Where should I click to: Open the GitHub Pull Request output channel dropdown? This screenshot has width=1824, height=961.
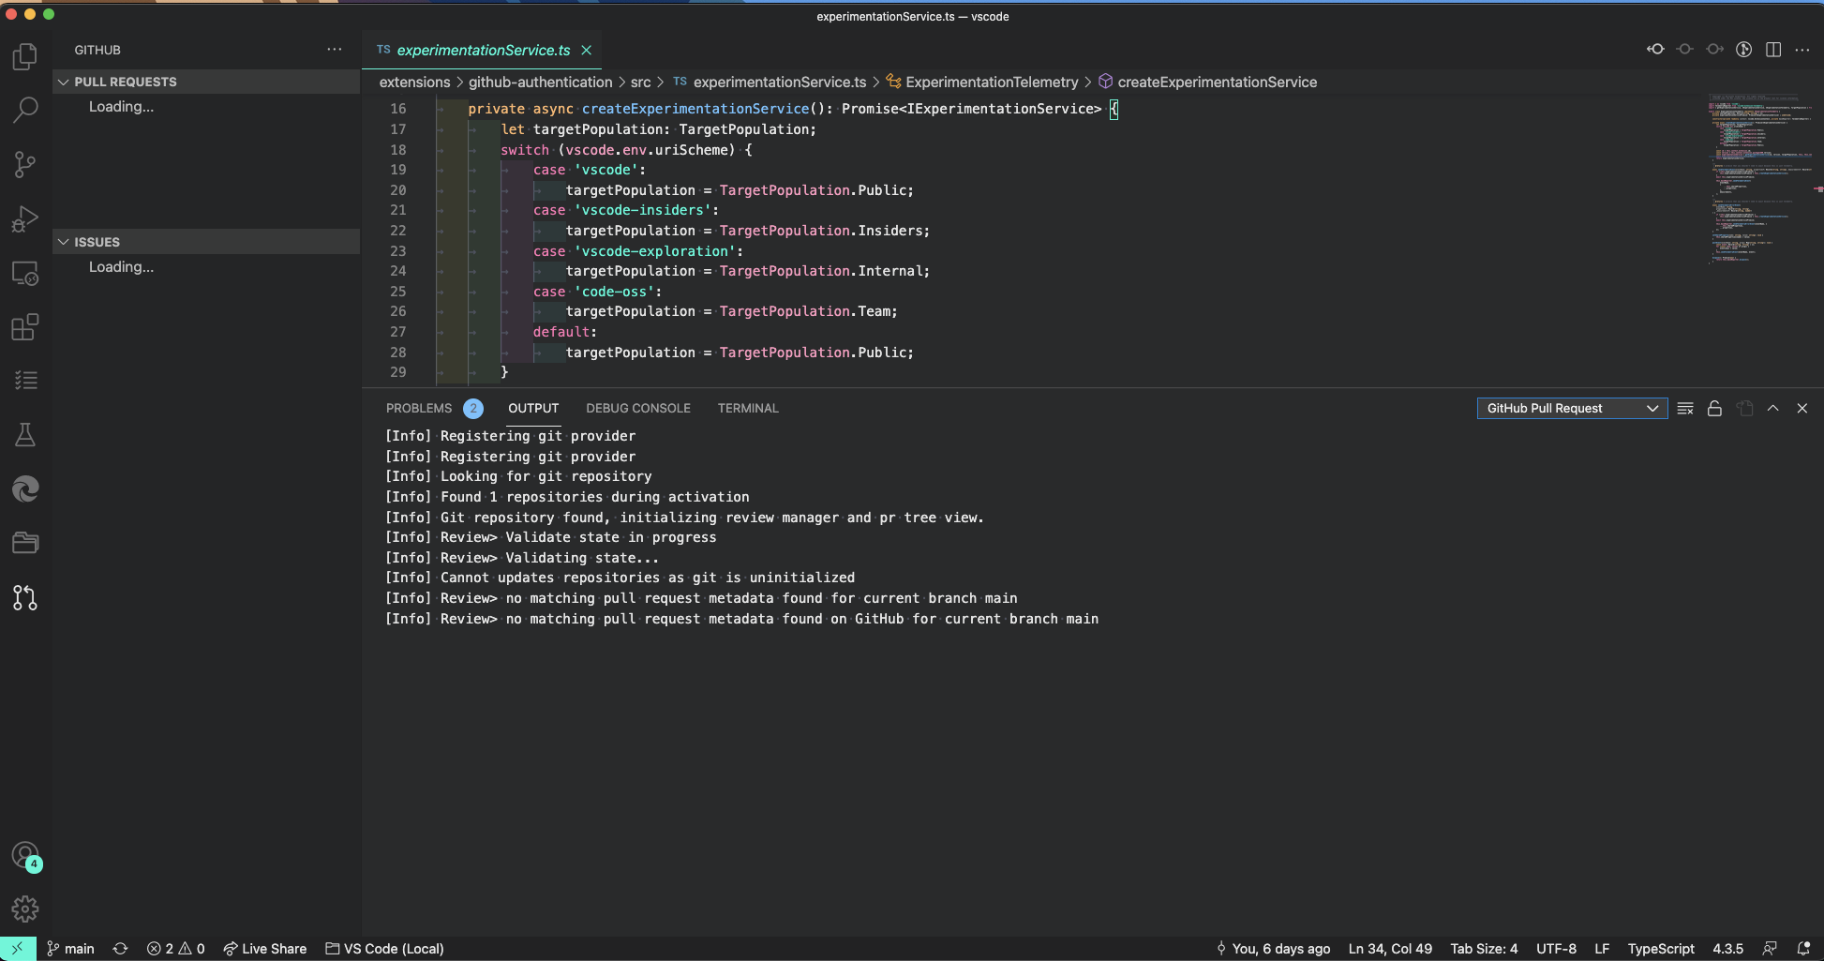pyautogui.click(x=1571, y=408)
